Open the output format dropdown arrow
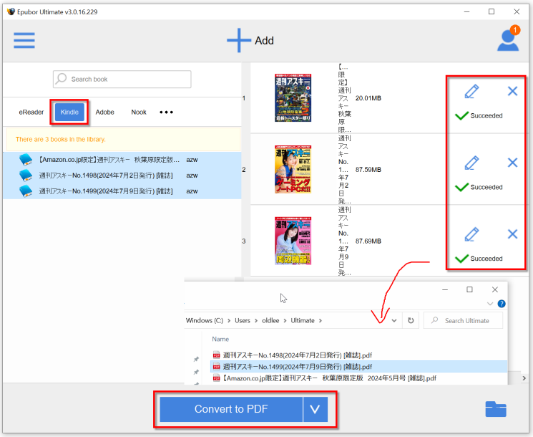Screen dimensions: 533x437 point(315,409)
